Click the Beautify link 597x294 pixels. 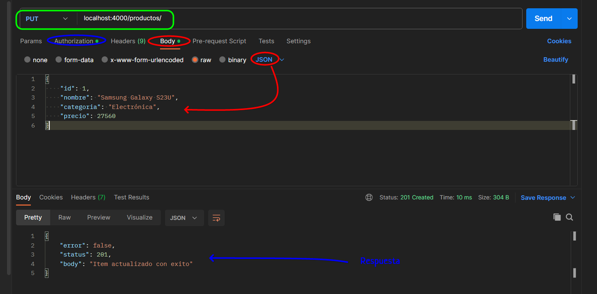(555, 60)
